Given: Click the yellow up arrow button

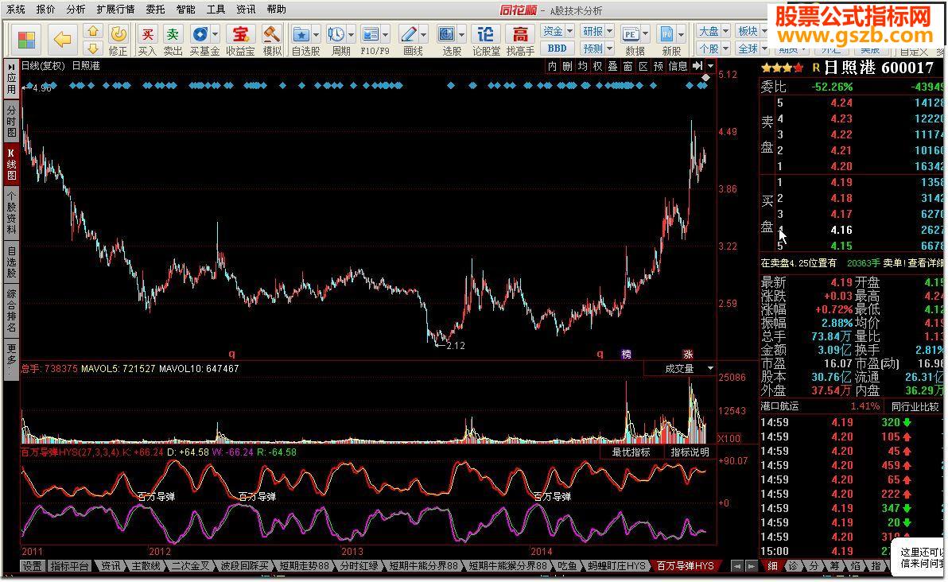Looking at the screenshot, I should point(92,31).
